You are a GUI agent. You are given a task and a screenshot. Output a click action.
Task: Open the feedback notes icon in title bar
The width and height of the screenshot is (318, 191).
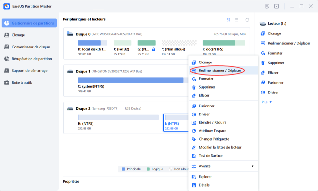(x=267, y=6)
